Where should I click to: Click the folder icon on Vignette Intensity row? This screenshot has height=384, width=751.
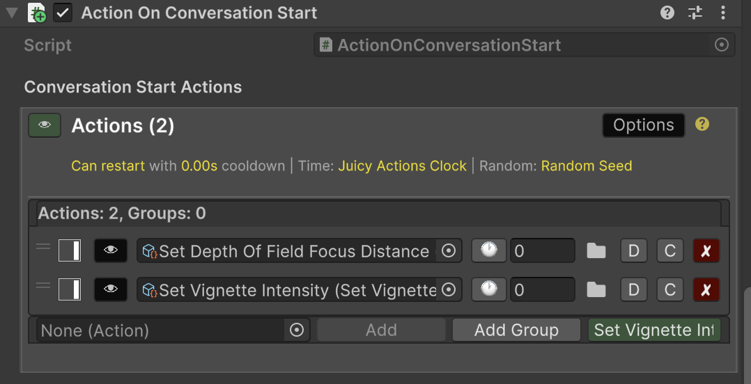pyautogui.click(x=596, y=289)
